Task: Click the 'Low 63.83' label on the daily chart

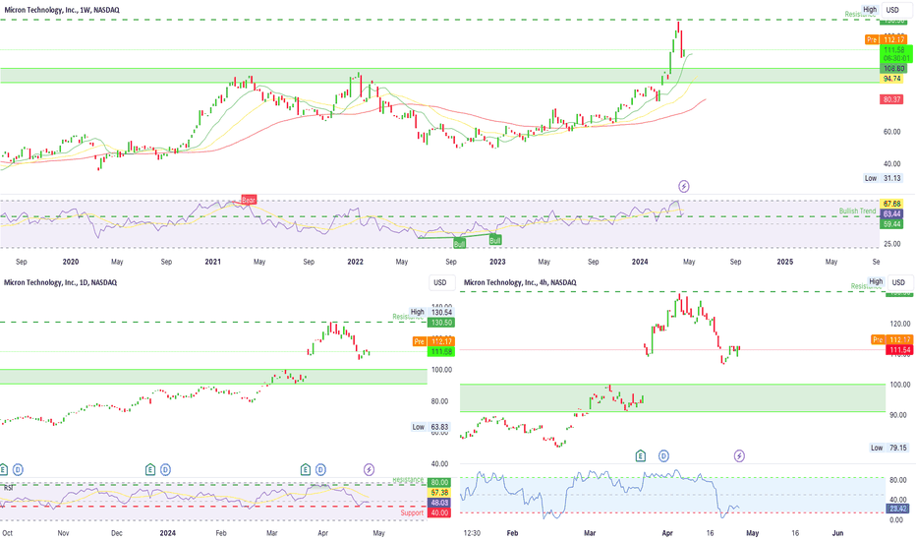Action: [x=431, y=427]
